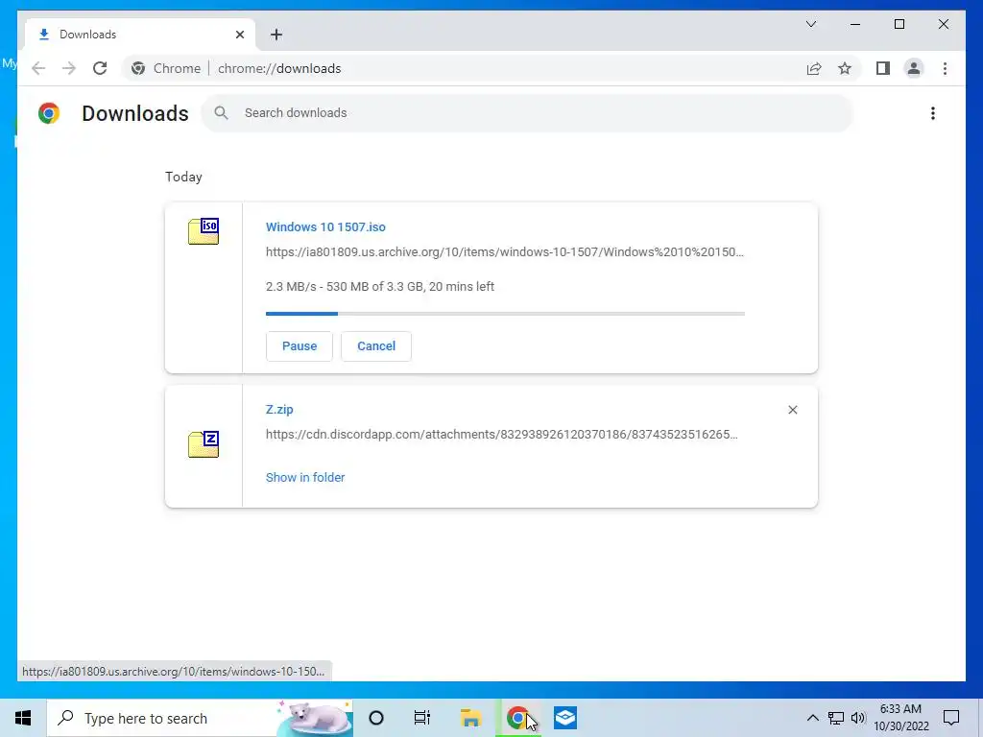The width and height of the screenshot is (983, 737).
Task: Click the Chrome logo beside Downloads heading
Action: (x=49, y=113)
